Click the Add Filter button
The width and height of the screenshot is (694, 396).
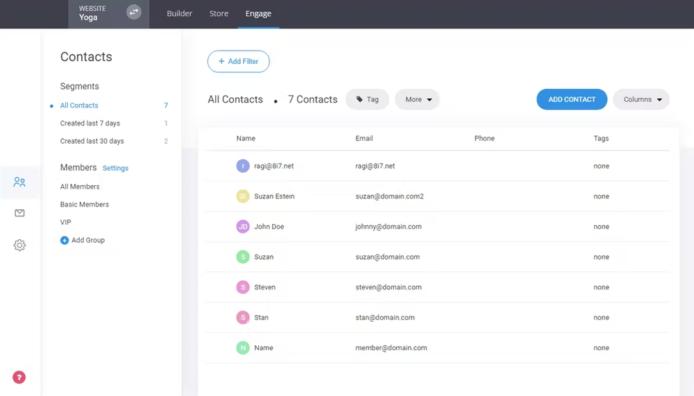click(239, 62)
